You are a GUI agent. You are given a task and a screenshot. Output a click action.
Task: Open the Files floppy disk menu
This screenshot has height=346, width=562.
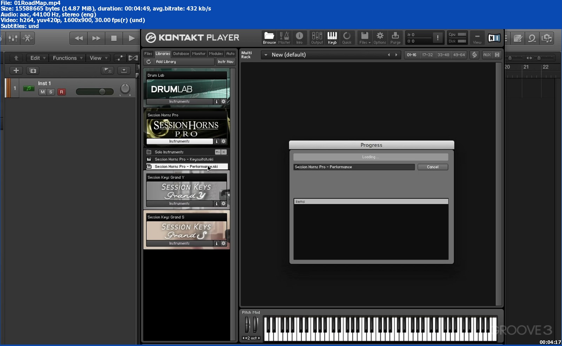(x=365, y=38)
